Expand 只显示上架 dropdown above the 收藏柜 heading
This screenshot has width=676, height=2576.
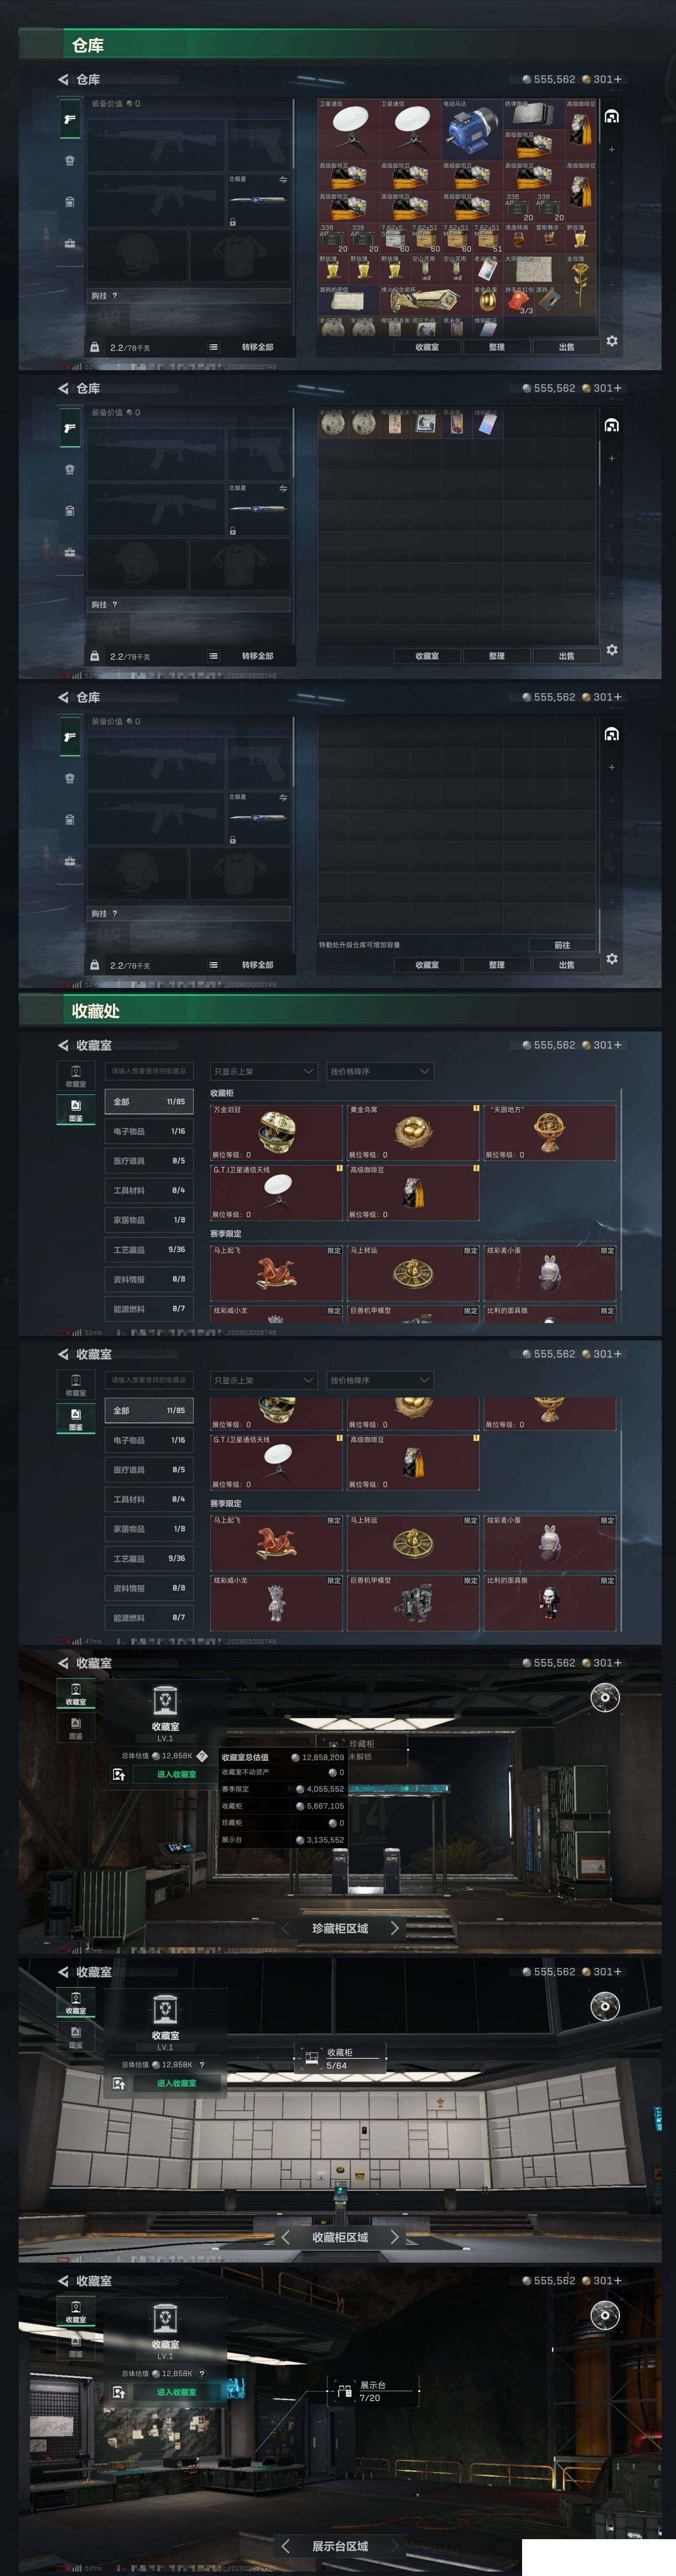tap(264, 1071)
